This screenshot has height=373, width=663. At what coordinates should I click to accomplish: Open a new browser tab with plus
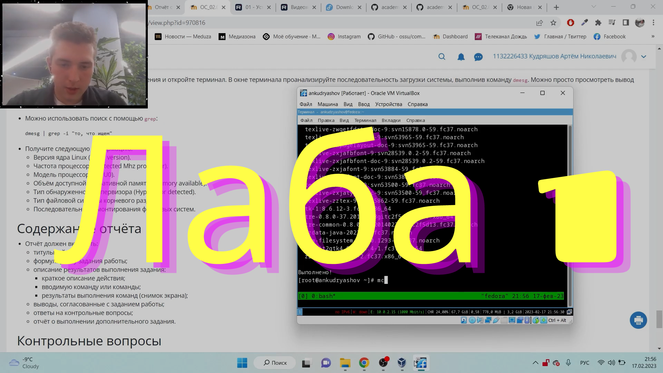(556, 7)
